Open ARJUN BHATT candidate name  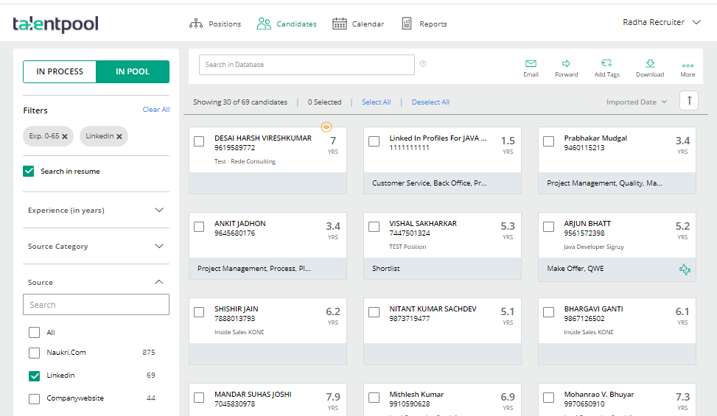tap(587, 224)
